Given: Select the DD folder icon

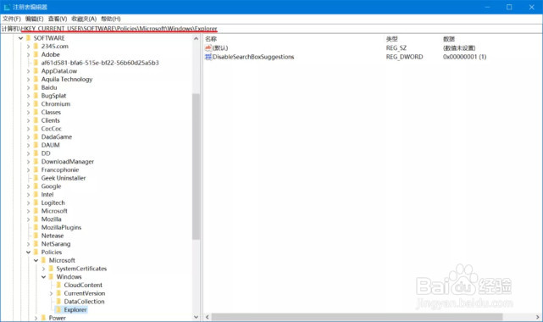Looking at the screenshot, I should 36,153.
